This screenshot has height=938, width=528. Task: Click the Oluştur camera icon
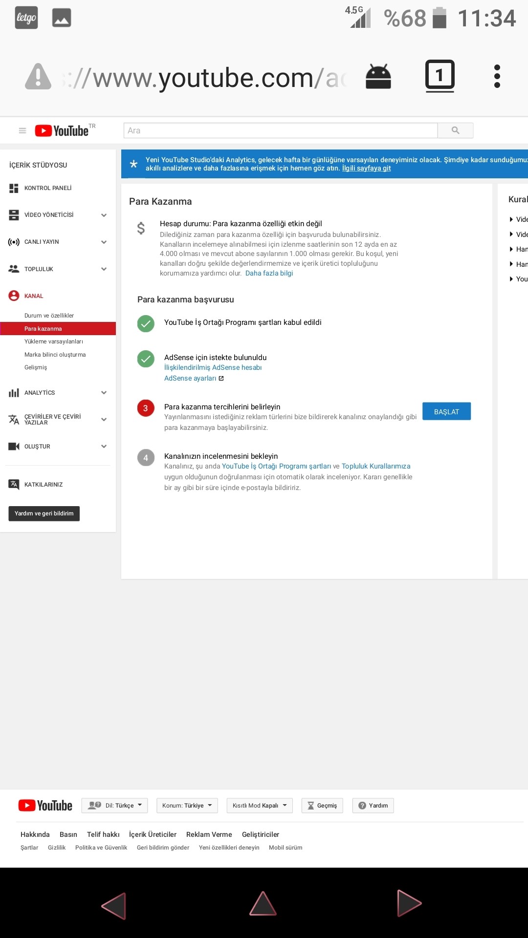pos(14,446)
